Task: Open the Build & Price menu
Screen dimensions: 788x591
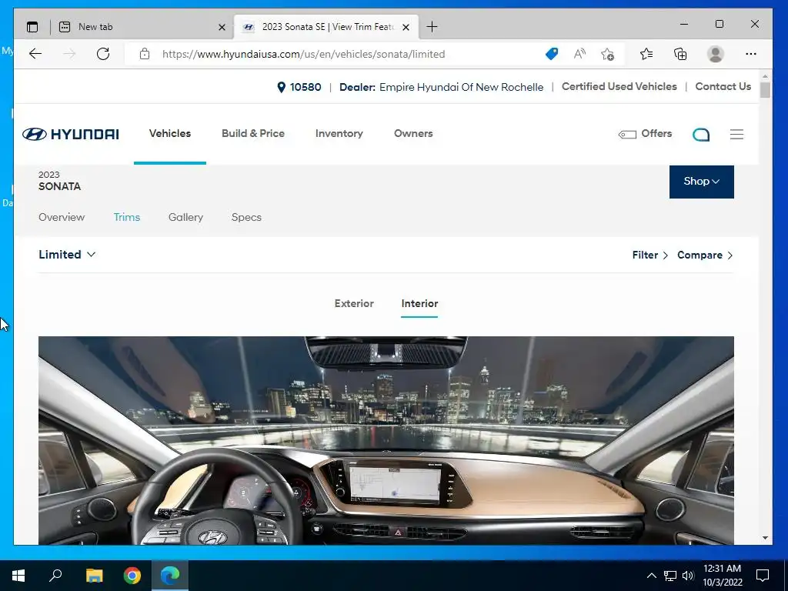Action: click(252, 133)
